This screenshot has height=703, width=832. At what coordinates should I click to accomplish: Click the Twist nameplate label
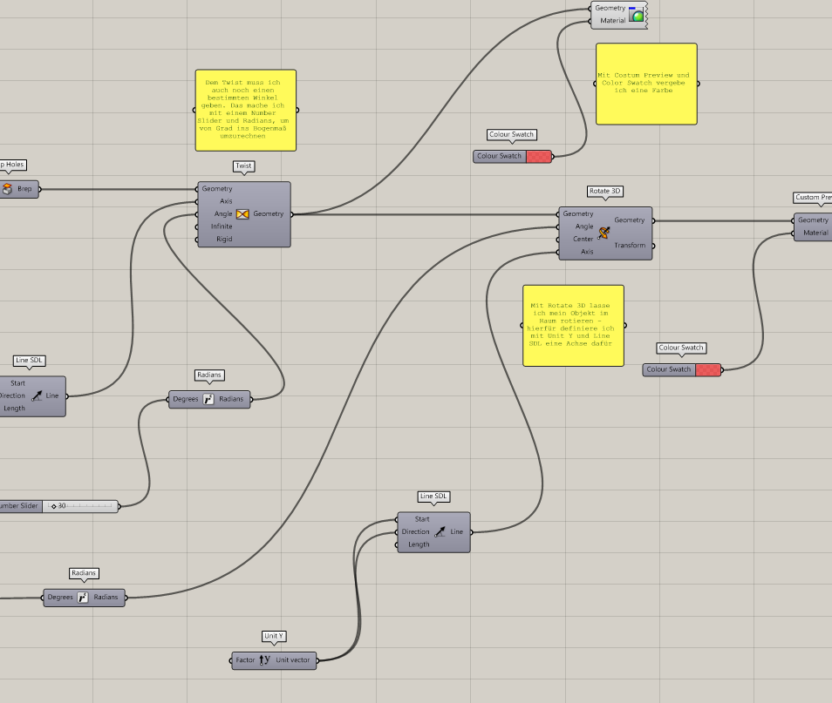[x=242, y=166]
